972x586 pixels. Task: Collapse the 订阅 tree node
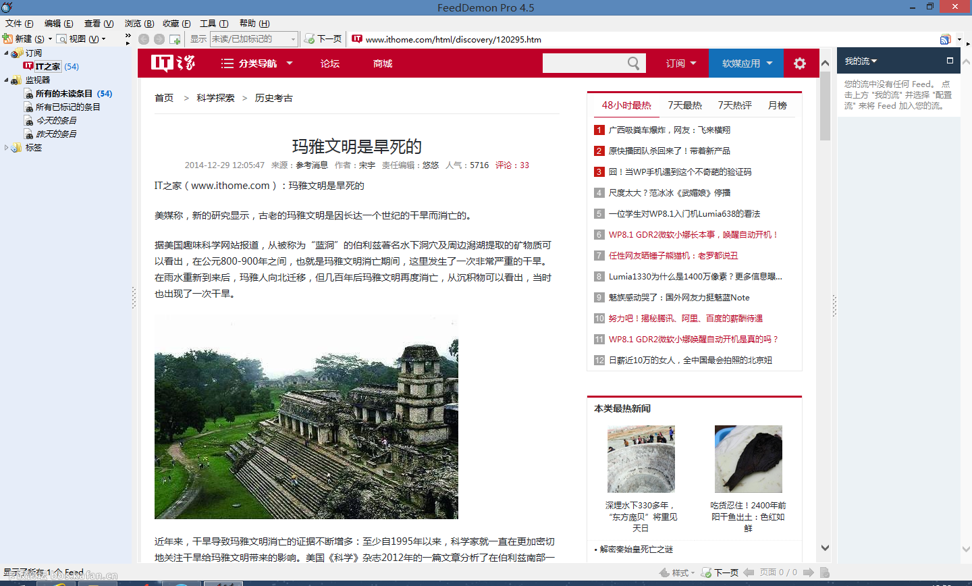[x=6, y=53]
